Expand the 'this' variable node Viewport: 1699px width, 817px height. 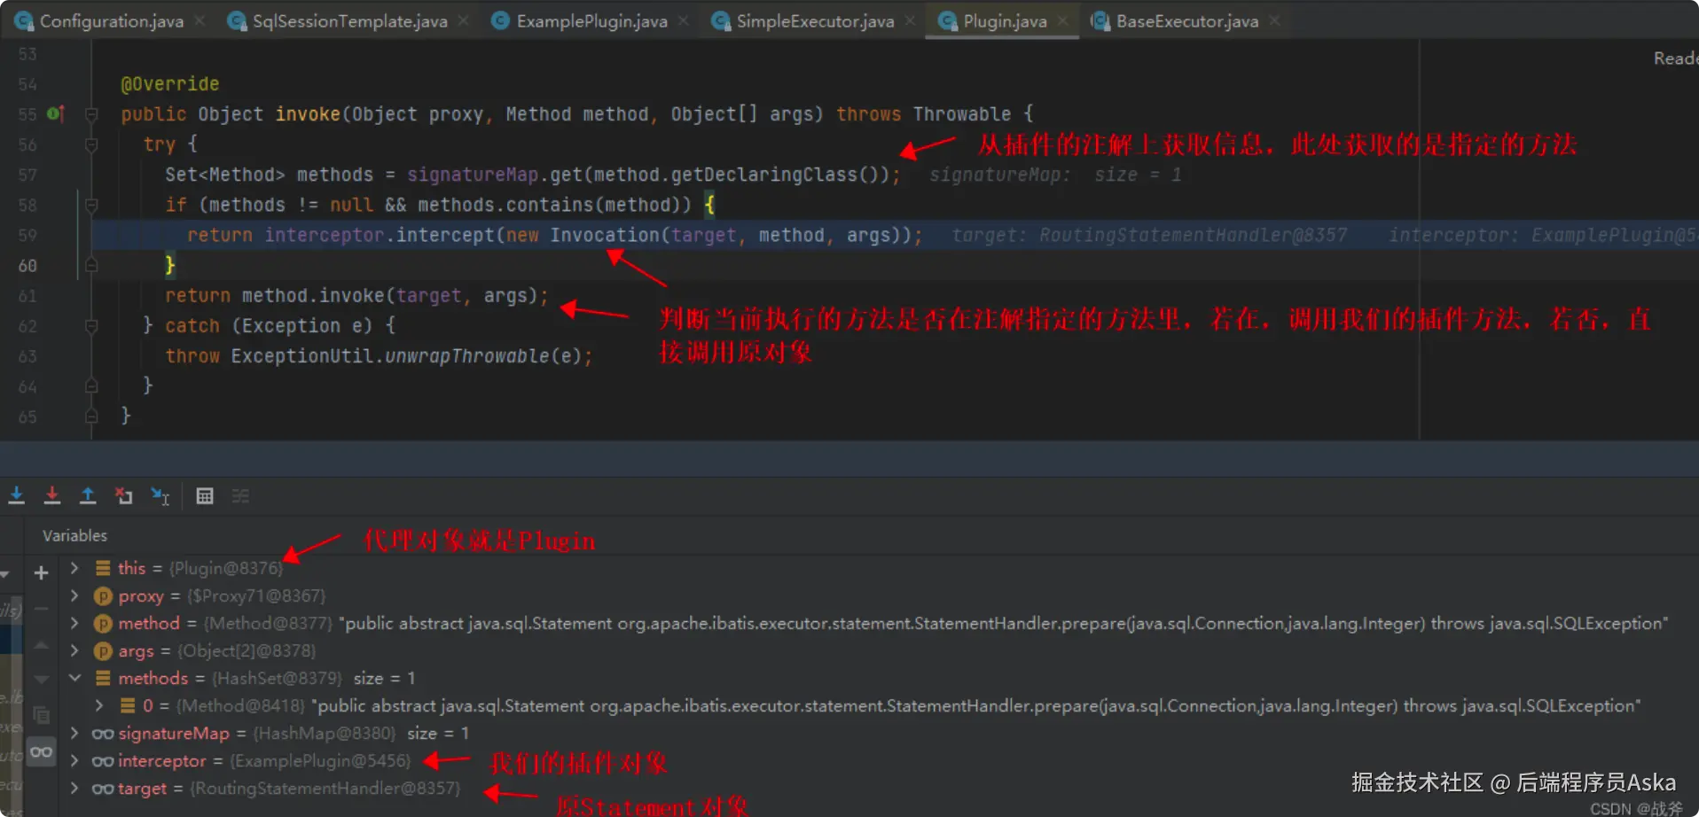pyautogui.click(x=74, y=568)
